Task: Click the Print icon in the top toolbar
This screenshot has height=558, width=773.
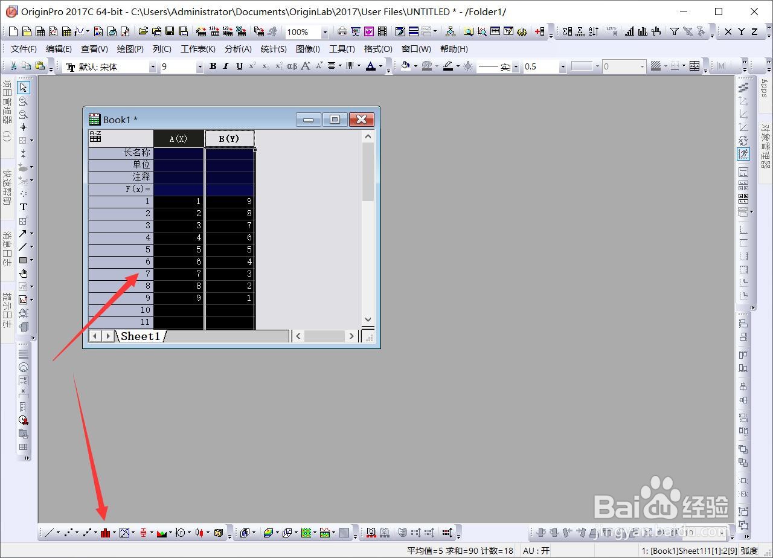Action: [x=342, y=31]
